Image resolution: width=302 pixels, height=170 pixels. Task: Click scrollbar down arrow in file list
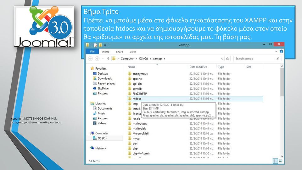pyautogui.click(x=282, y=156)
